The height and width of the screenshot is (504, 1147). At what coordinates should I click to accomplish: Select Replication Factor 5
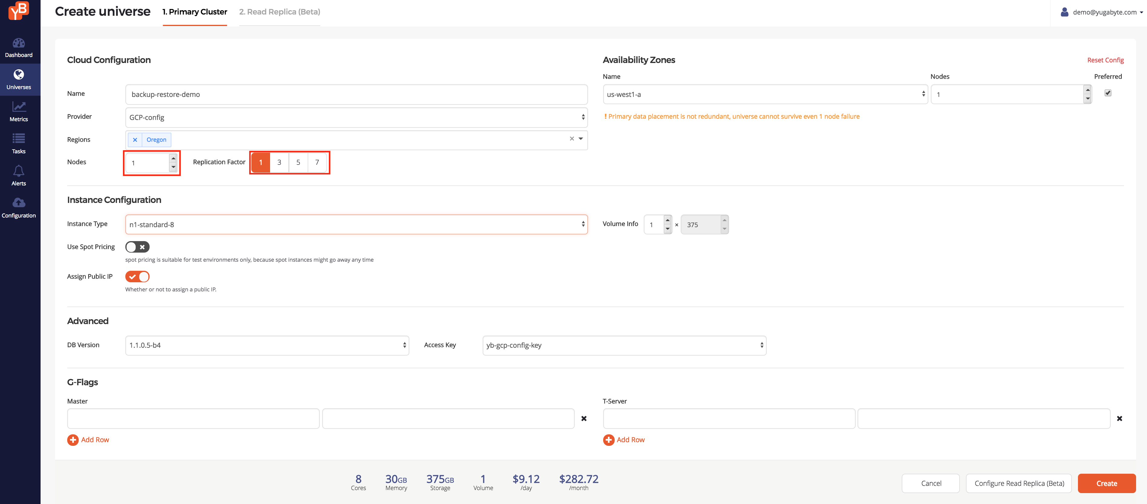point(298,163)
